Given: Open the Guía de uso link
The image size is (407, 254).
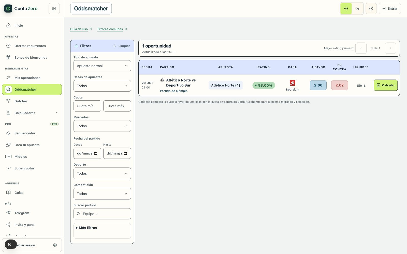Looking at the screenshot, I should click(81, 29).
